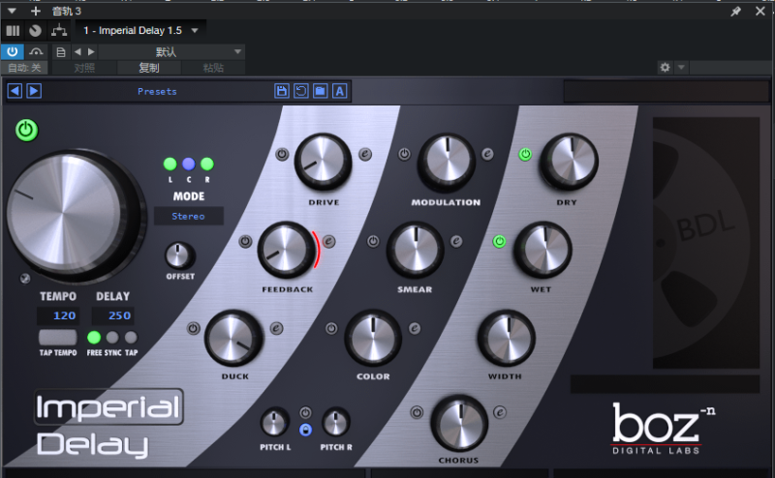Click the pin icon in the title bar
Screen dimensions: 775x478
[736, 12]
